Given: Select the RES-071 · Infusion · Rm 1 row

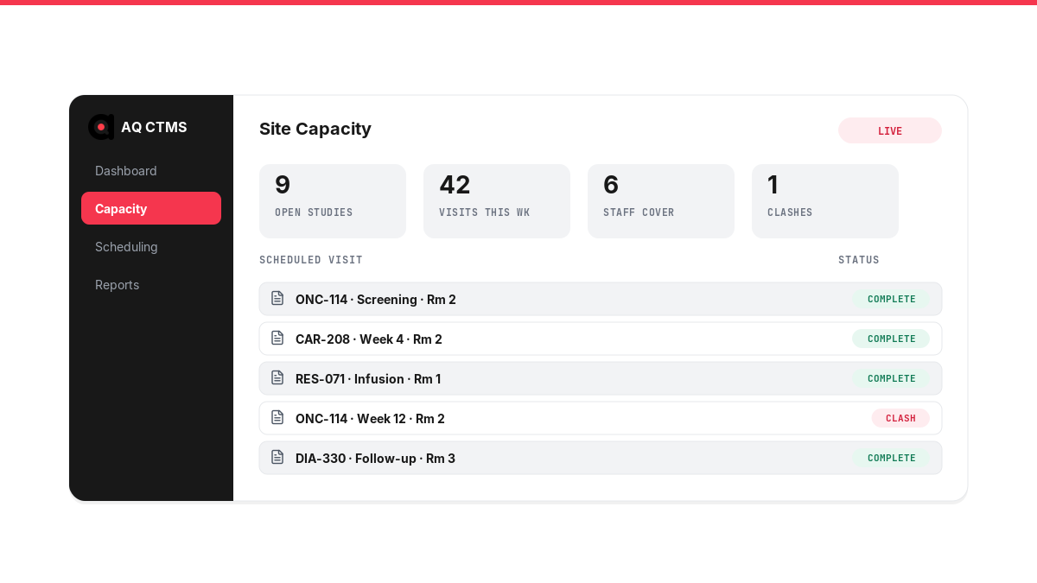Looking at the screenshot, I should (x=601, y=378).
